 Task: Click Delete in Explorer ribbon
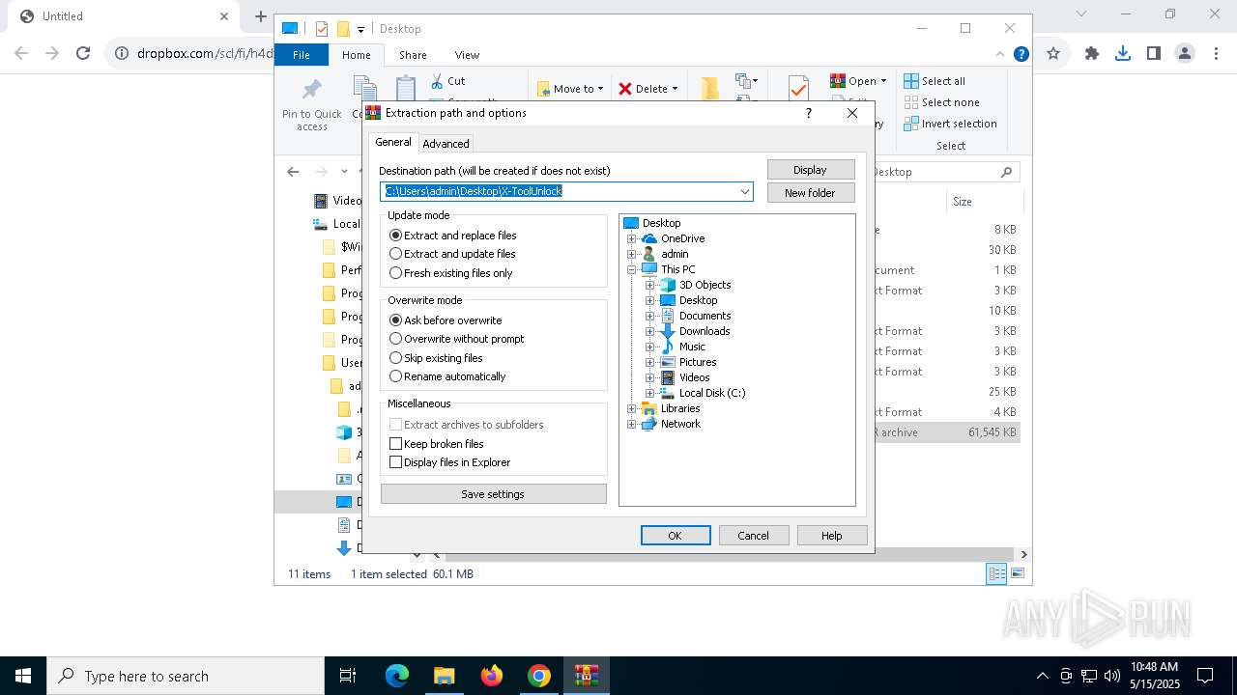[647, 89]
